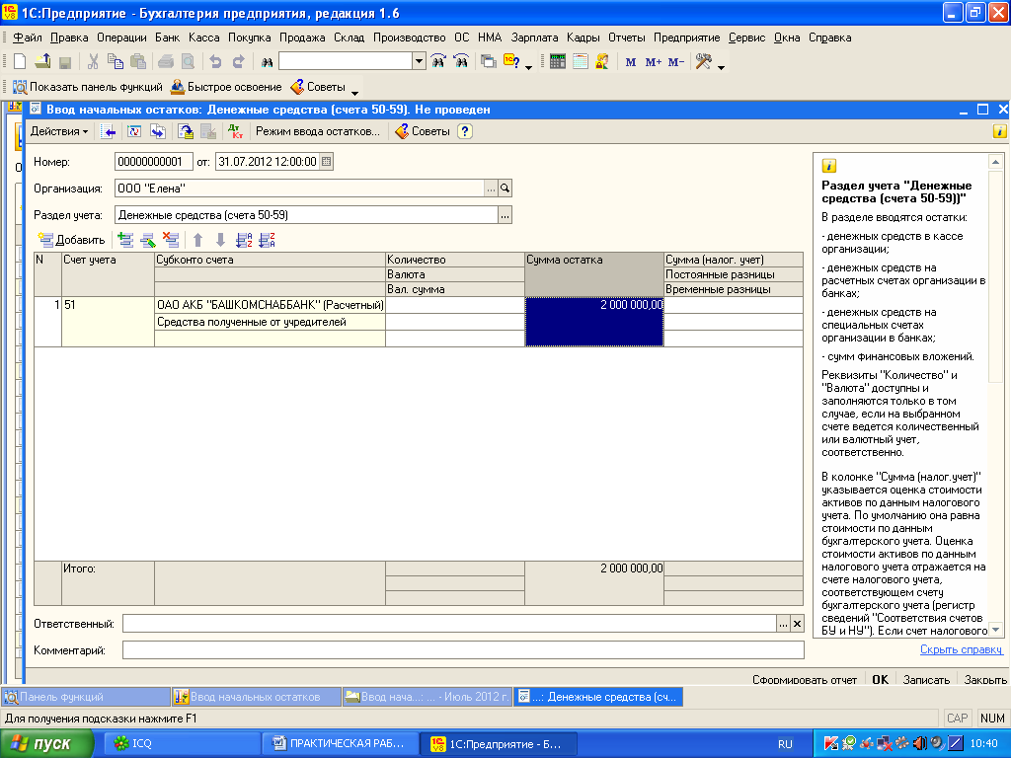This screenshot has width=1011, height=758.
Task: Expand the search combo box arrow
Action: click(419, 61)
